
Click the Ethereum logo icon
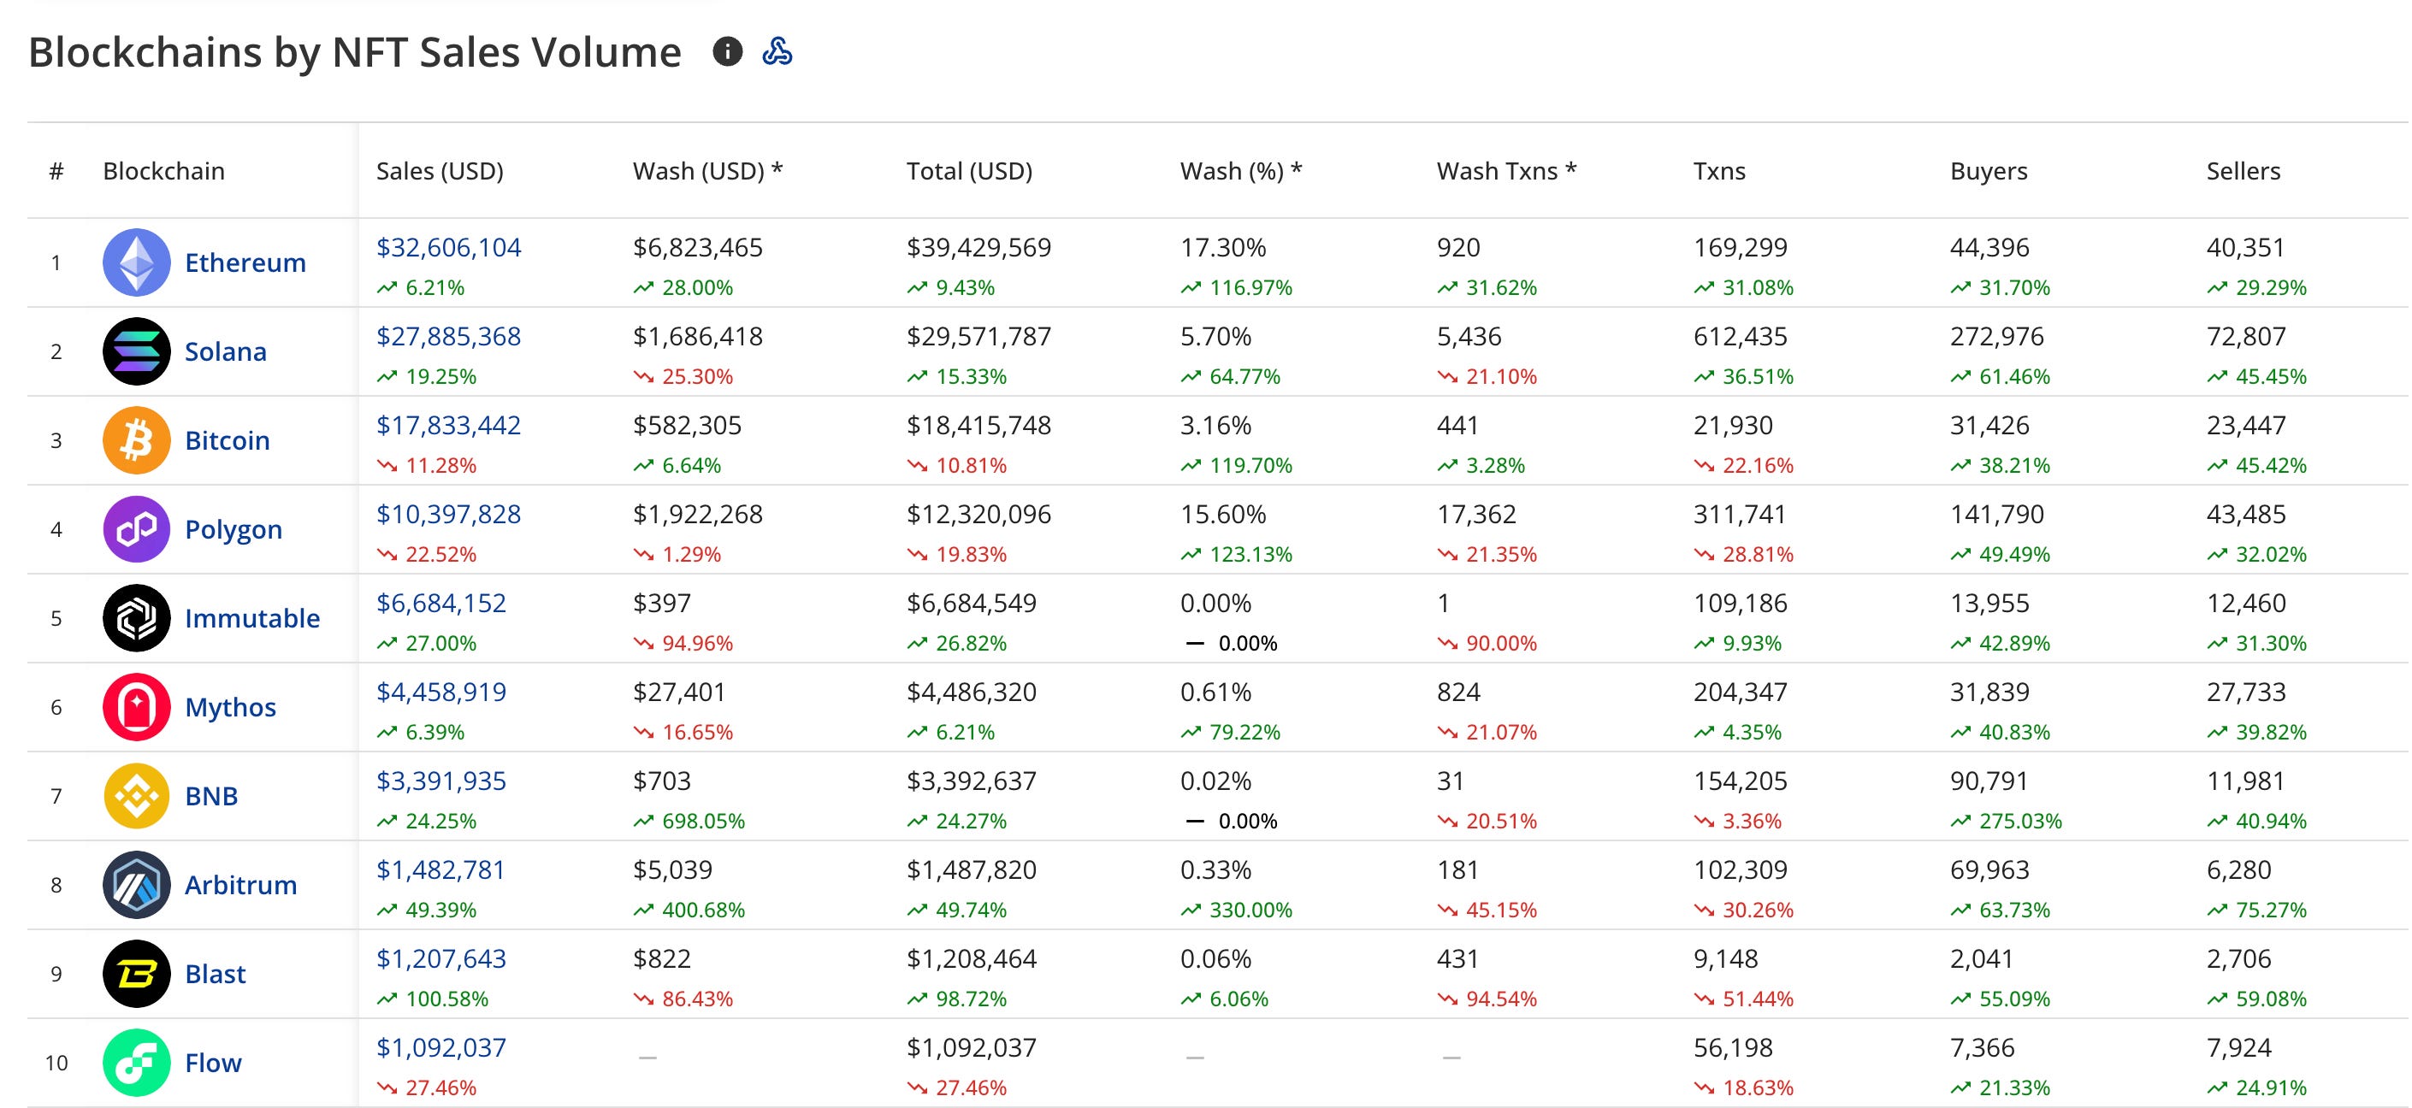click(137, 262)
